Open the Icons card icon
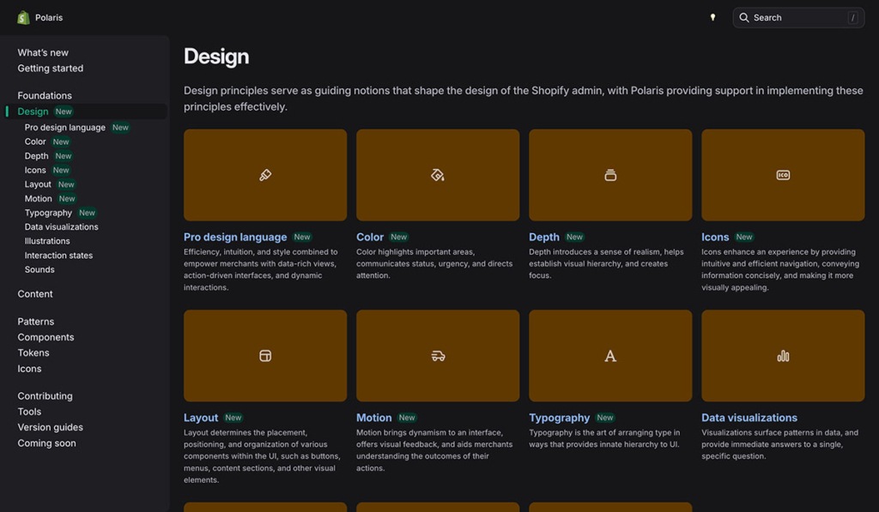 tap(783, 174)
